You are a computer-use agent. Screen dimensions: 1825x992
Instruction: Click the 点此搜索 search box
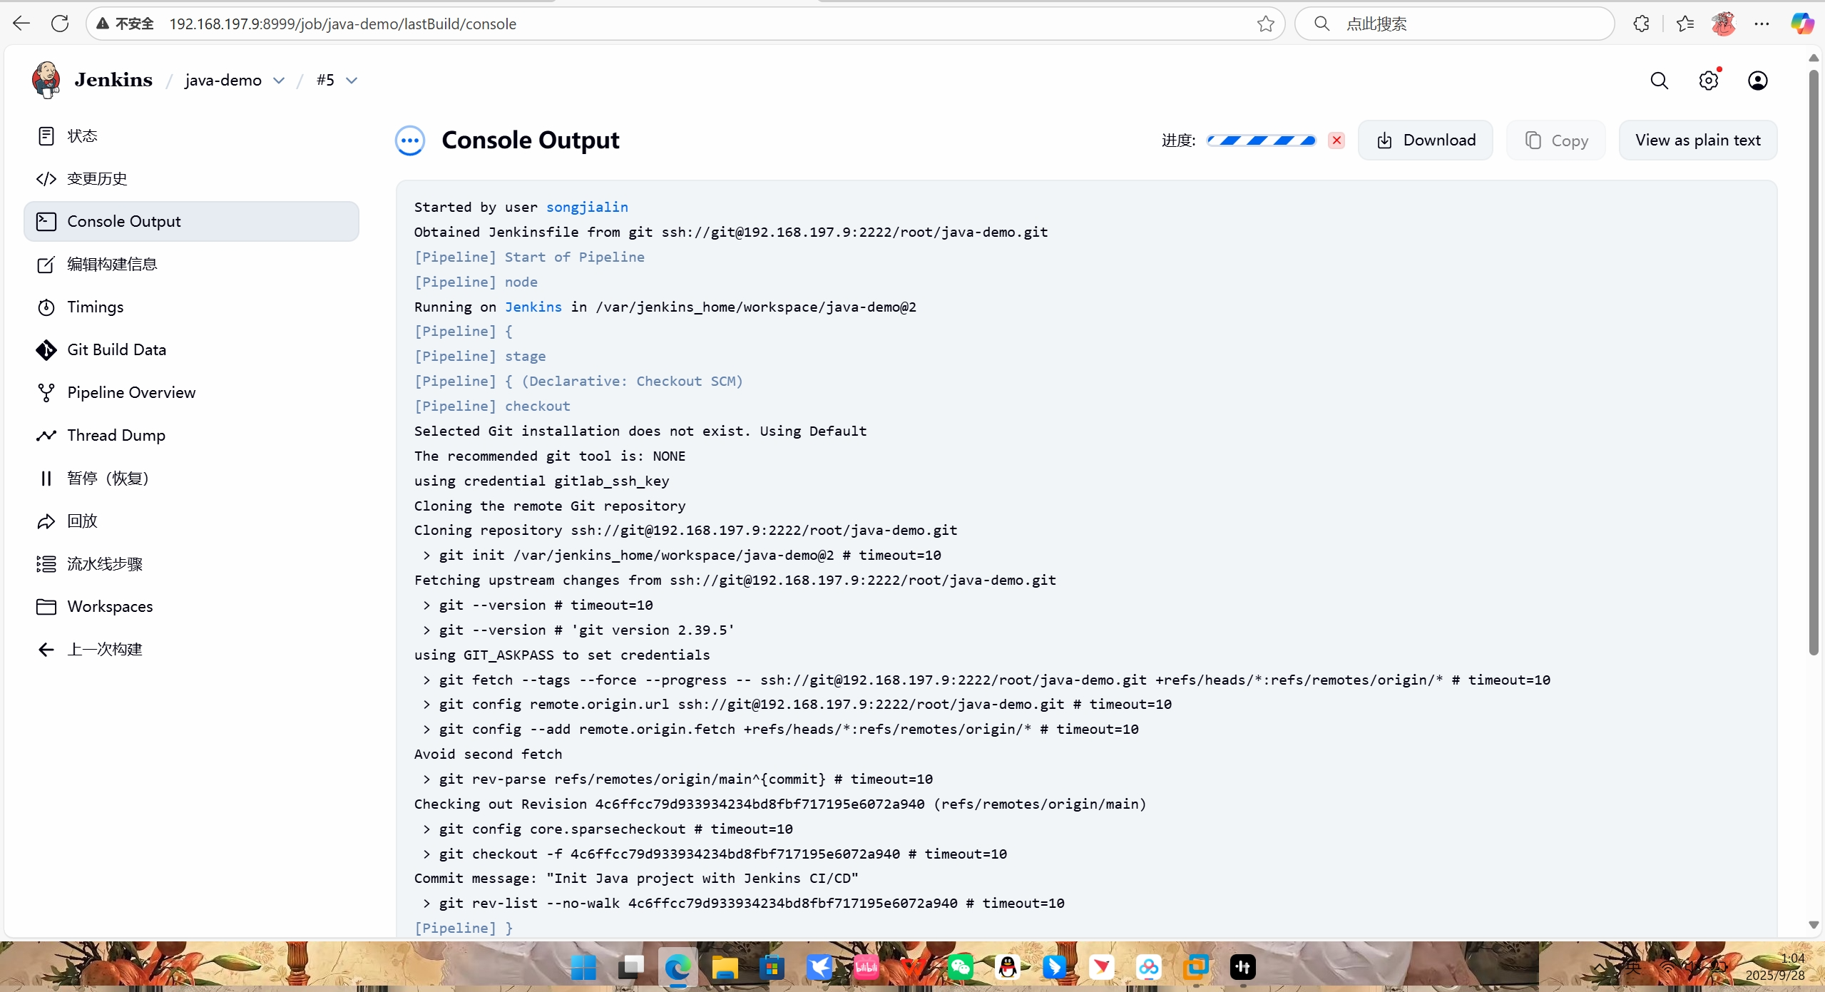[1455, 24]
